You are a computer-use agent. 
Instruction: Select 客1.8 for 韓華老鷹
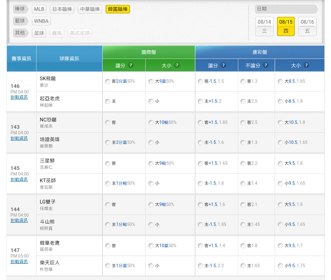tap(243, 246)
